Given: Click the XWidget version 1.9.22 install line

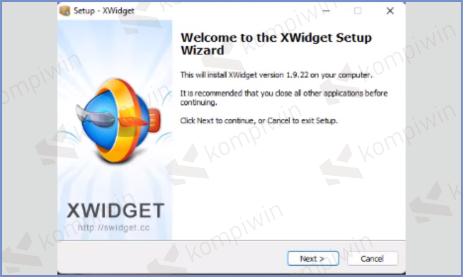Looking at the screenshot, I should pos(276,75).
